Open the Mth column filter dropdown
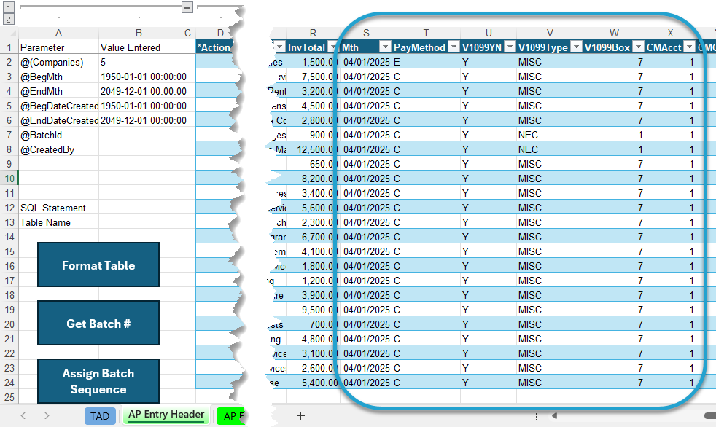716x427 pixels. click(386, 47)
